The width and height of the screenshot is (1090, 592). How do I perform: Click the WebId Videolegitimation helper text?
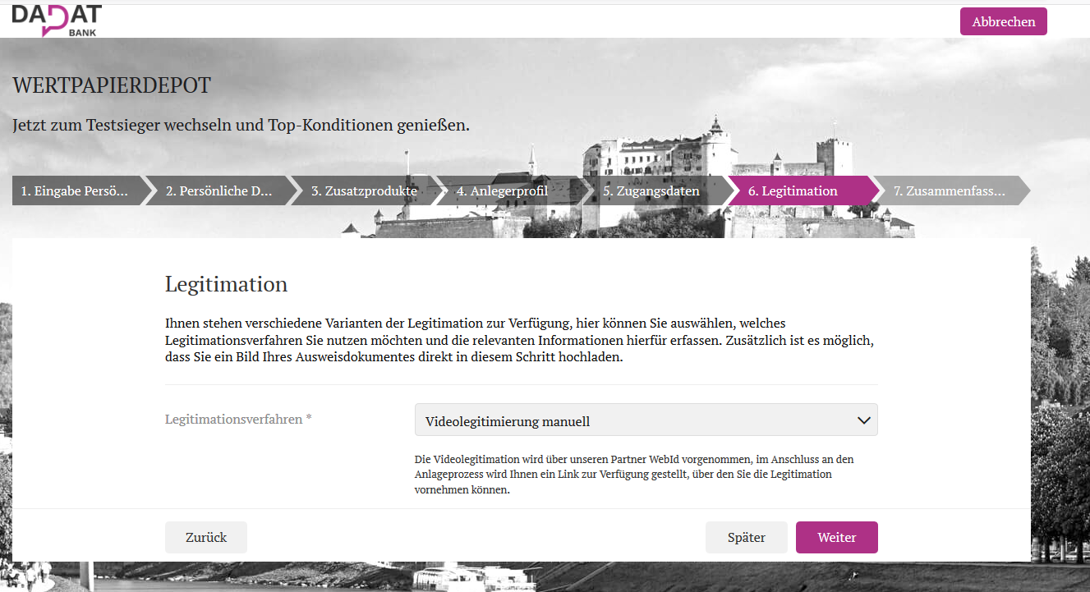634,475
